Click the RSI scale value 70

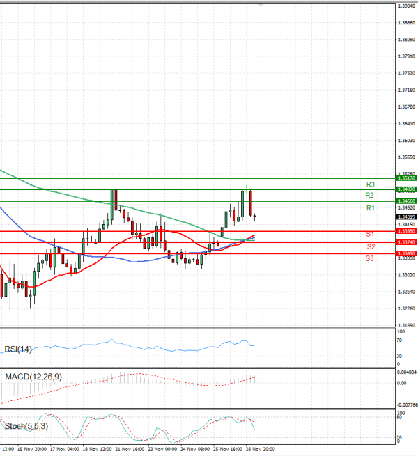(x=399, y=340)
